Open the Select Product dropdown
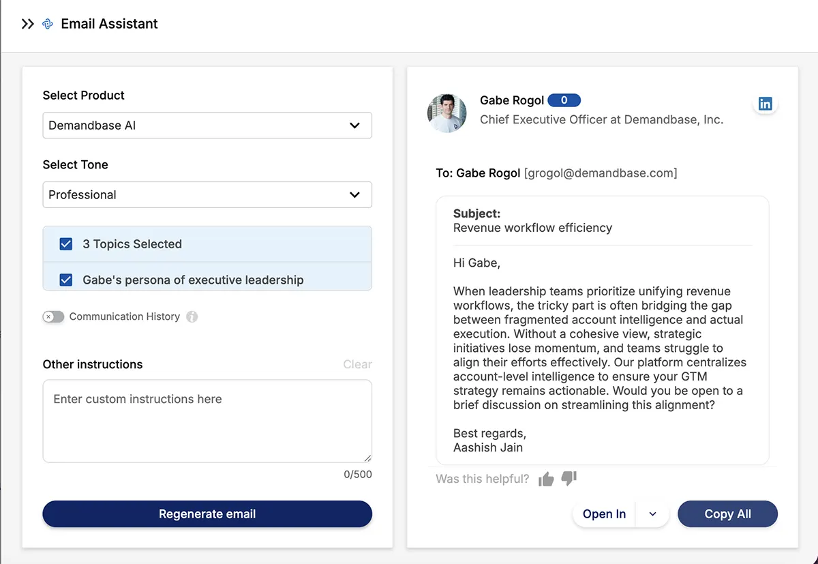Image resolution: width=818 pixels, height=564 pixels. pyautogui.click(x=207, y=125)
